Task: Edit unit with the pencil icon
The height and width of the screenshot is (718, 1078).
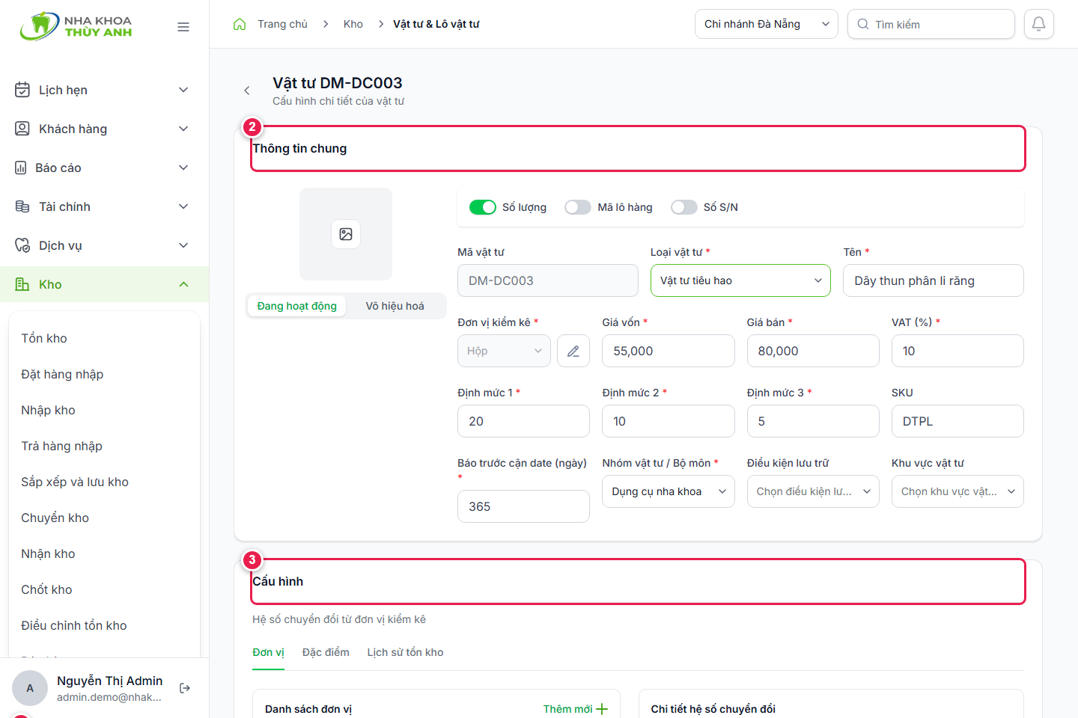Action: point(573,351)
